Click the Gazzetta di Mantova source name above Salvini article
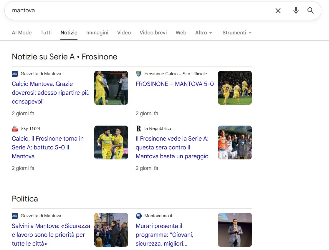The width and height of the screenshot is (329, 250). pos(41,216)
